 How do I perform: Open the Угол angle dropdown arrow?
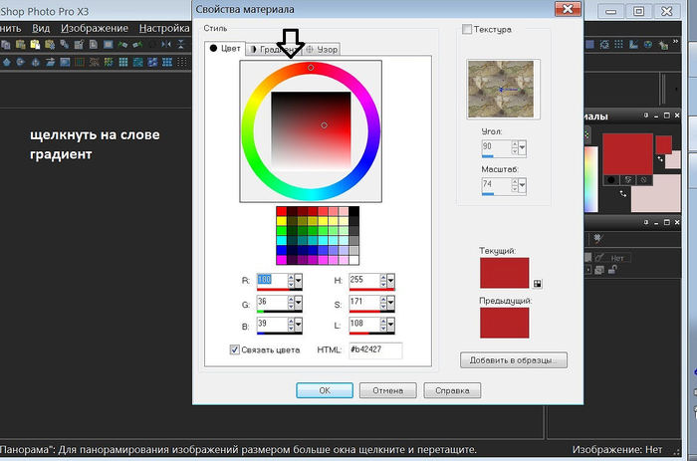(522, 148)
